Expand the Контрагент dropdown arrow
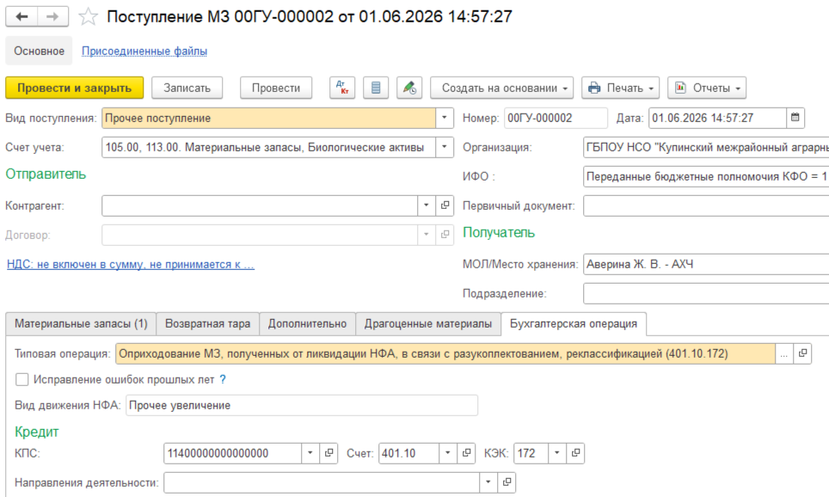Screen dimensions: 829x497 427,206
